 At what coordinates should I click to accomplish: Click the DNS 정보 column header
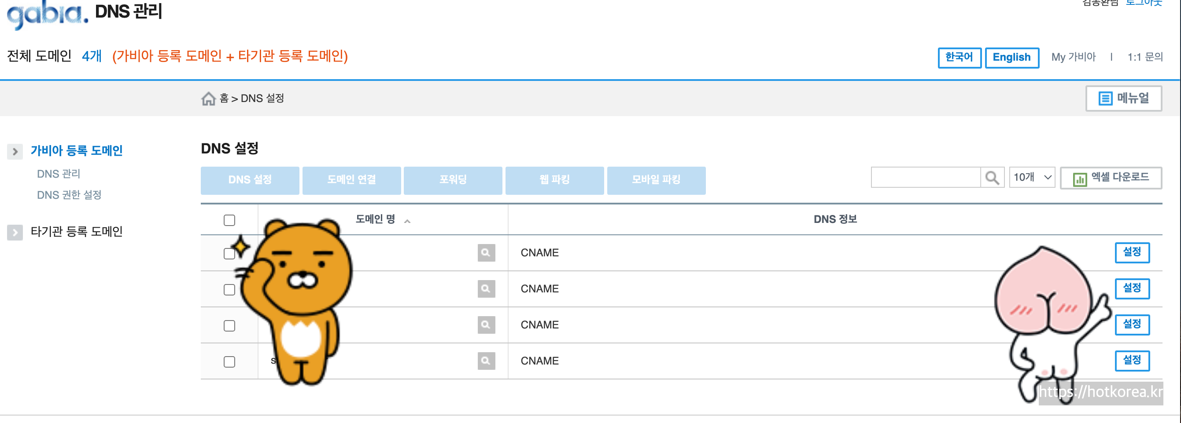835,219
